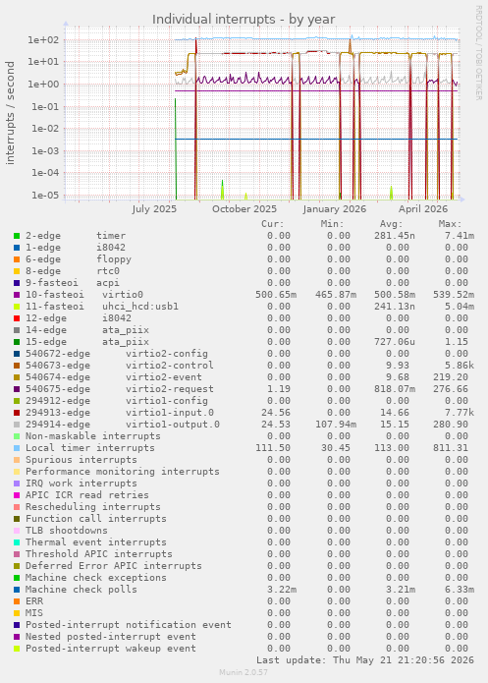The image size is (488, 683).
Task: Click the dark red swatch for virtio1-input.0
Action: click(17, 413)
